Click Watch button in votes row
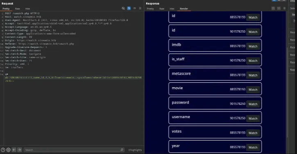 [253, 133]
